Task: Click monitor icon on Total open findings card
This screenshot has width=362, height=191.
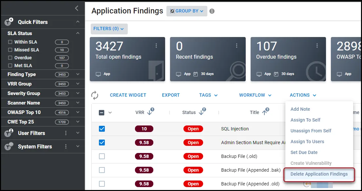Action: pos(98,74)
